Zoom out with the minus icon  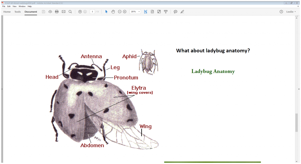click(120, 12)
